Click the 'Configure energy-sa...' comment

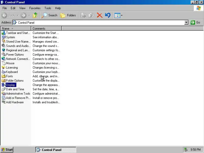click(46, 55)
